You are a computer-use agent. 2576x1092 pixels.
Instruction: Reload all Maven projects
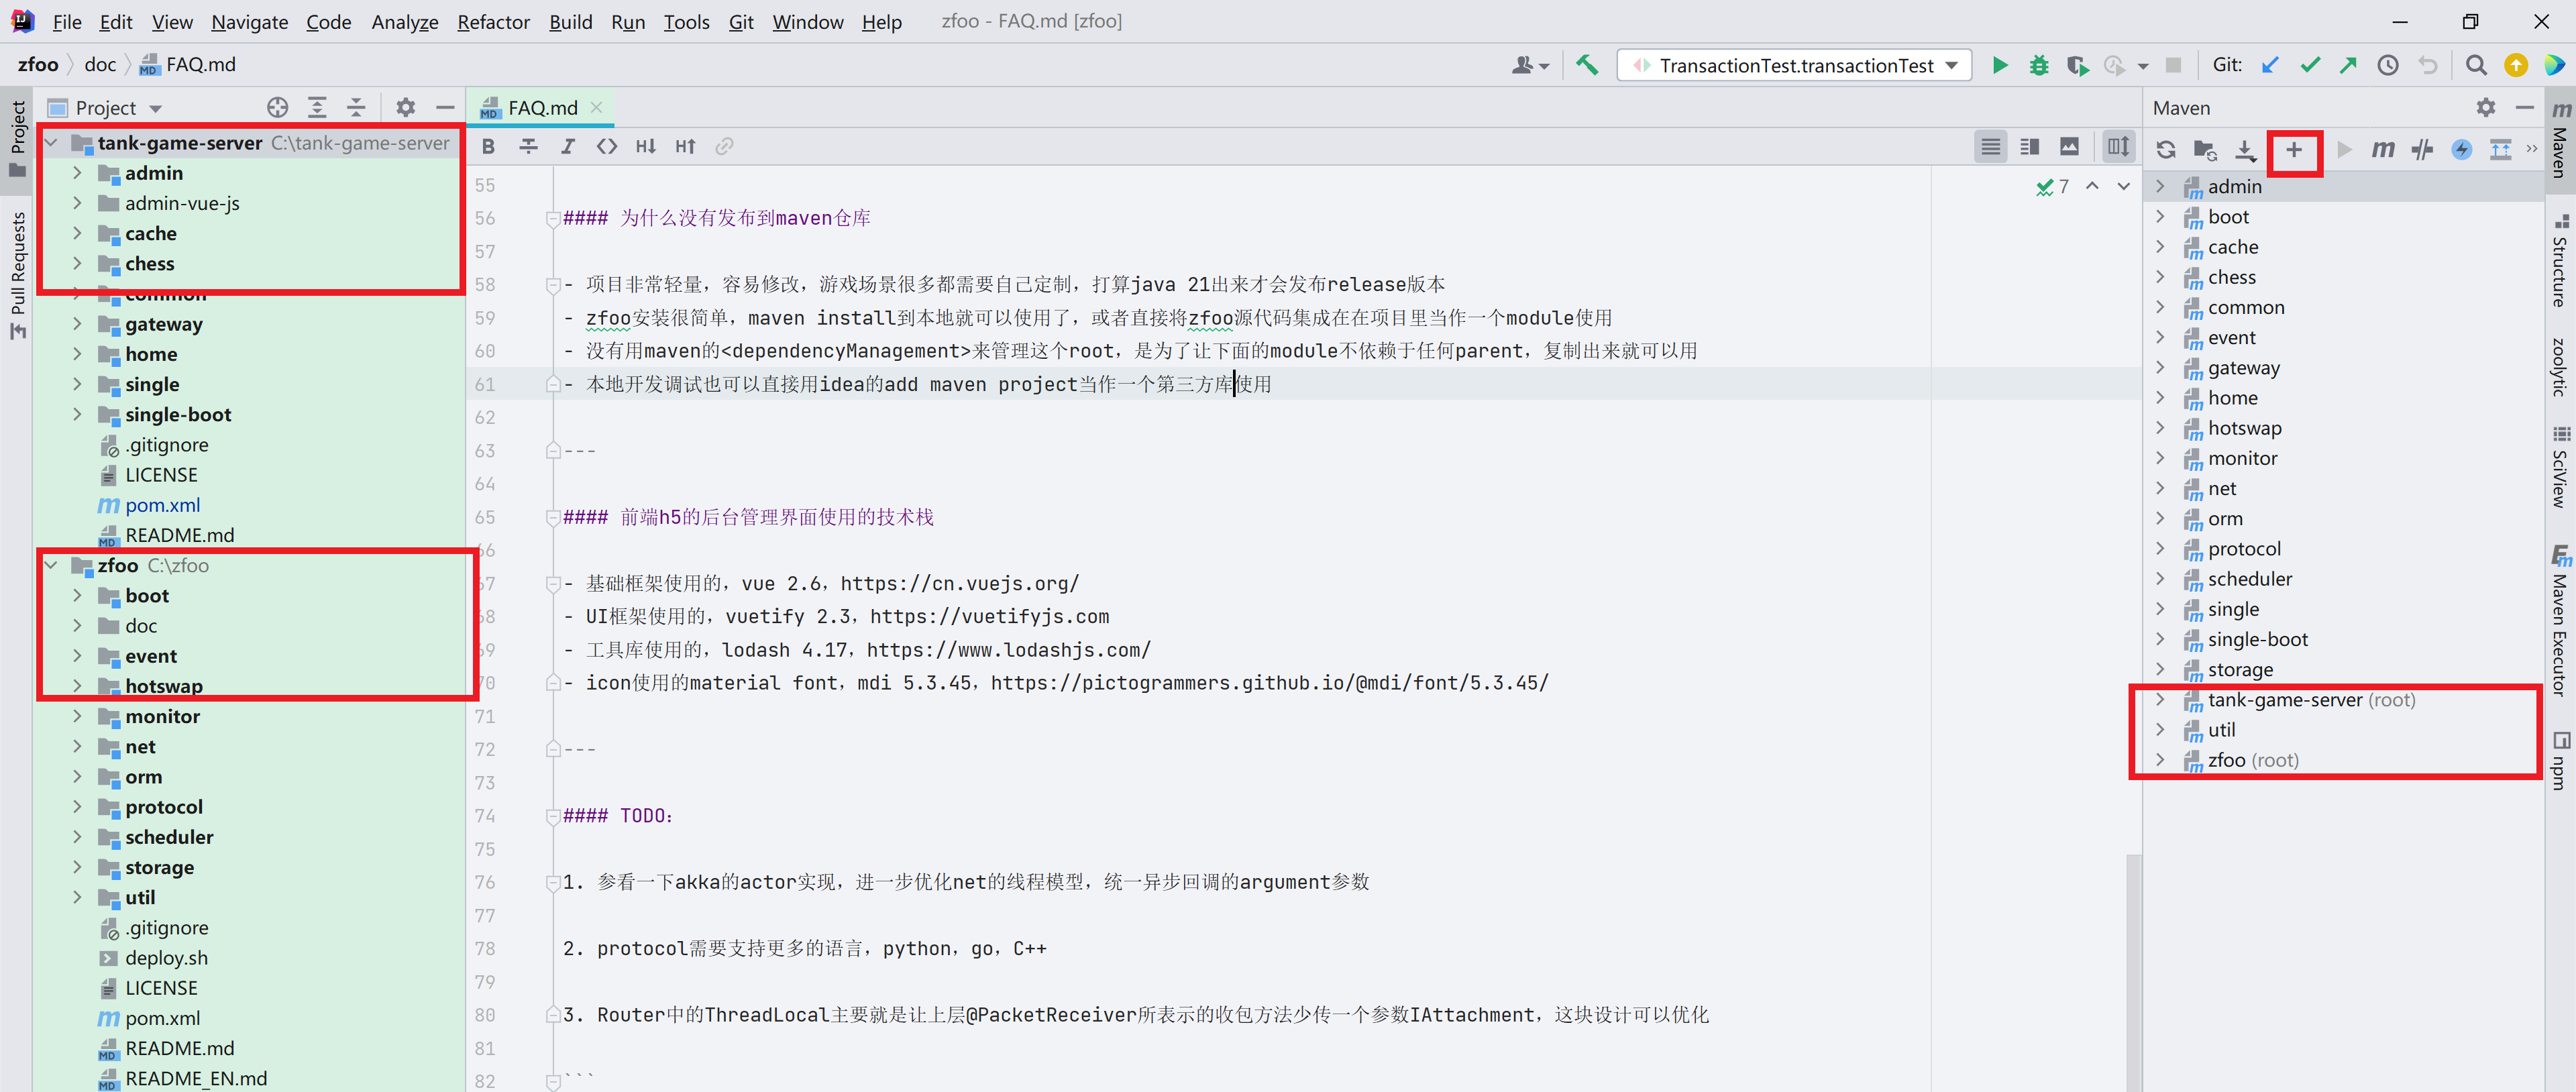2166,150
